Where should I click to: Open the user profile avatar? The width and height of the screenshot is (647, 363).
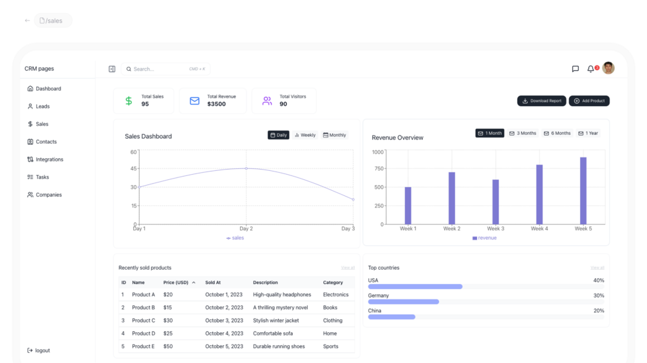[x=608, y=68]
